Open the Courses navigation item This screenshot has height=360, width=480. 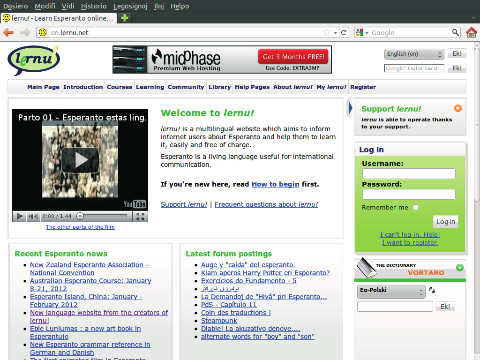[120, 87]
